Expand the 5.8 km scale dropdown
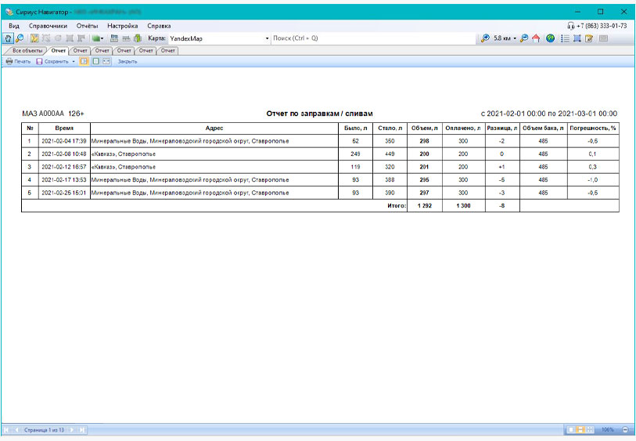This screenshot has height=441, width=636. [x=515, y=38]
